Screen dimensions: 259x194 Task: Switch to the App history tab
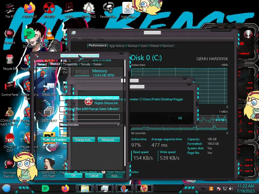117,46
